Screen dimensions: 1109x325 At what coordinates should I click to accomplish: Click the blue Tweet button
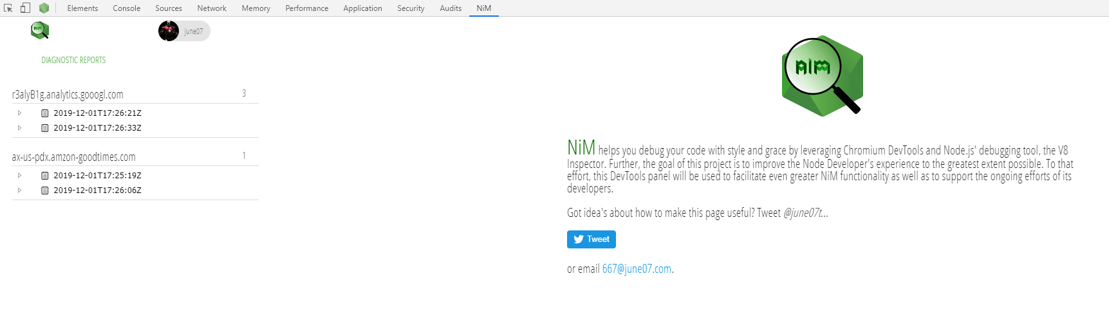(x=592, y=239)
